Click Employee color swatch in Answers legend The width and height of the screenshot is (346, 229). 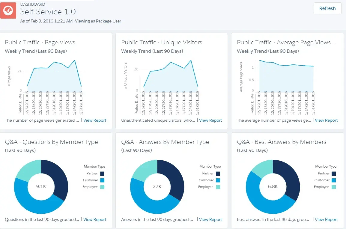coord(218,187)
